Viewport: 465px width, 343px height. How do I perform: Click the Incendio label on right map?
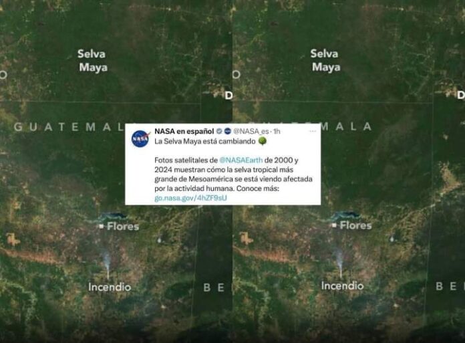(342, 285)
